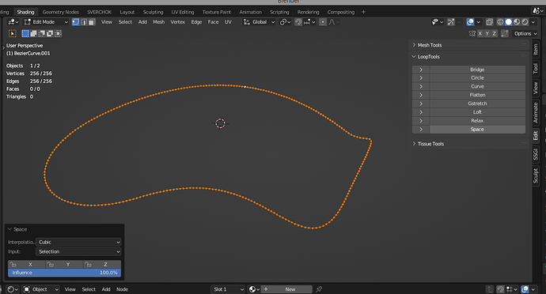The image size is (546, 294).
Task: Open the 3D viewport editor type menu
Action: pos(13,22)
